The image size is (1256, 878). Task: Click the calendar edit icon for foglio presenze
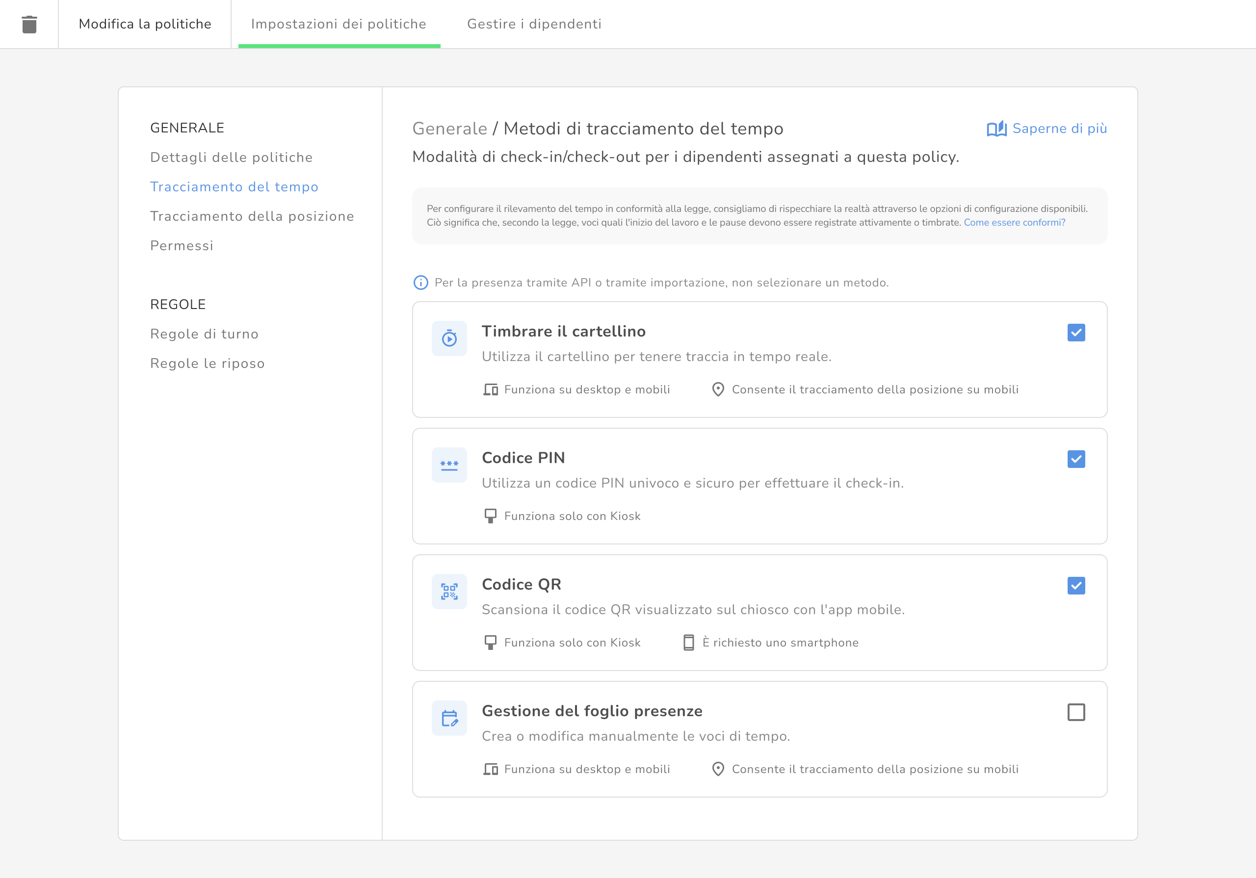[449, 718]
